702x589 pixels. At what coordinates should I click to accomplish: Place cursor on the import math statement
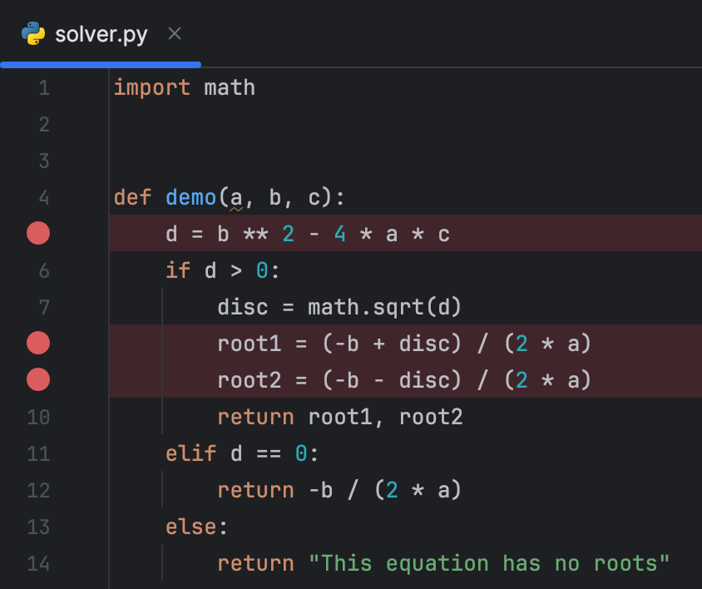click(x=183, y=87)
